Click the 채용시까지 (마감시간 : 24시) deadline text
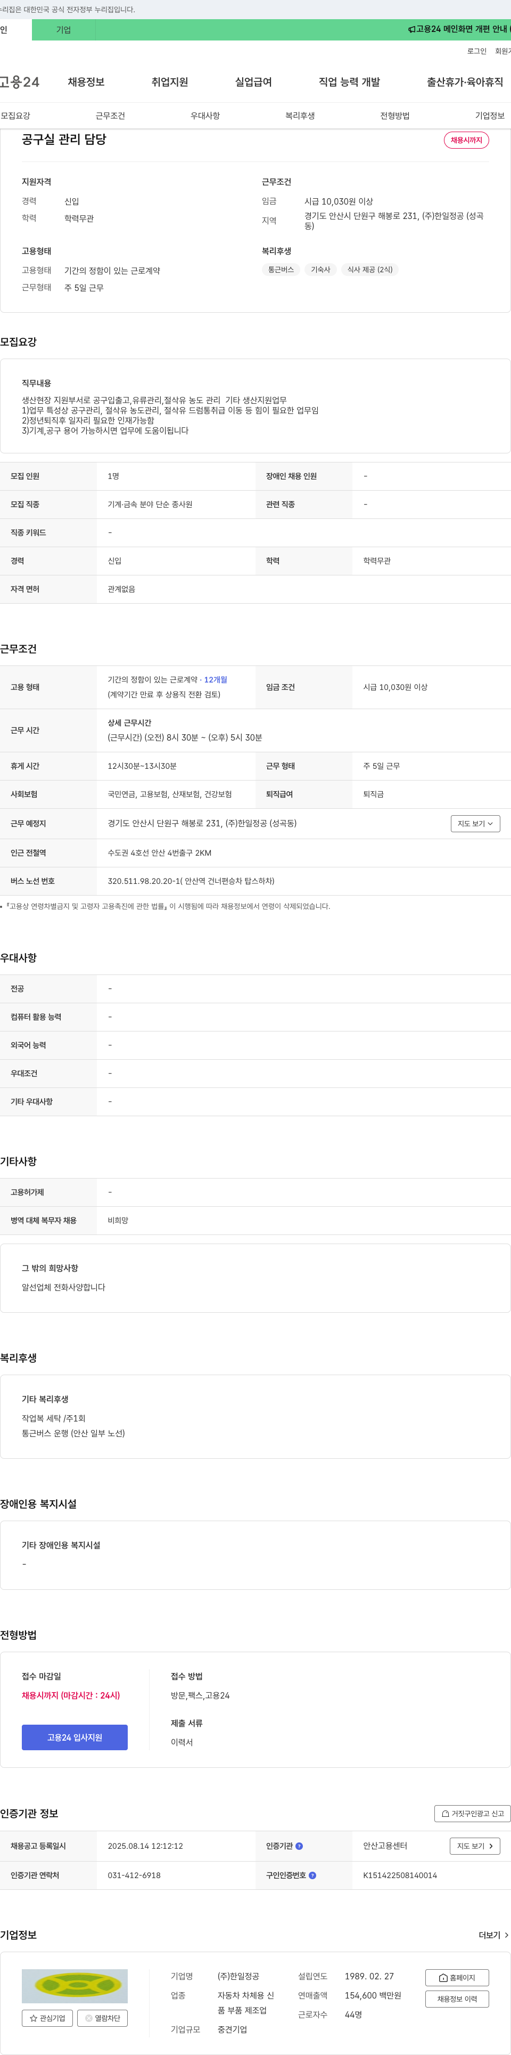This screenshot has width=511, height=2055. point(71,1695)
